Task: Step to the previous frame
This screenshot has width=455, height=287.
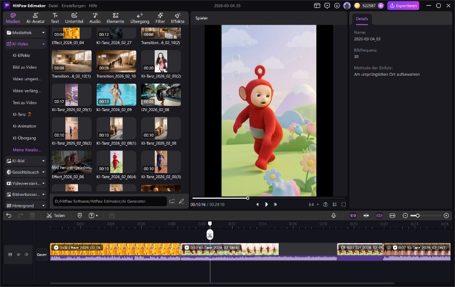Action: pyautogui.click(x=258, y=204)
